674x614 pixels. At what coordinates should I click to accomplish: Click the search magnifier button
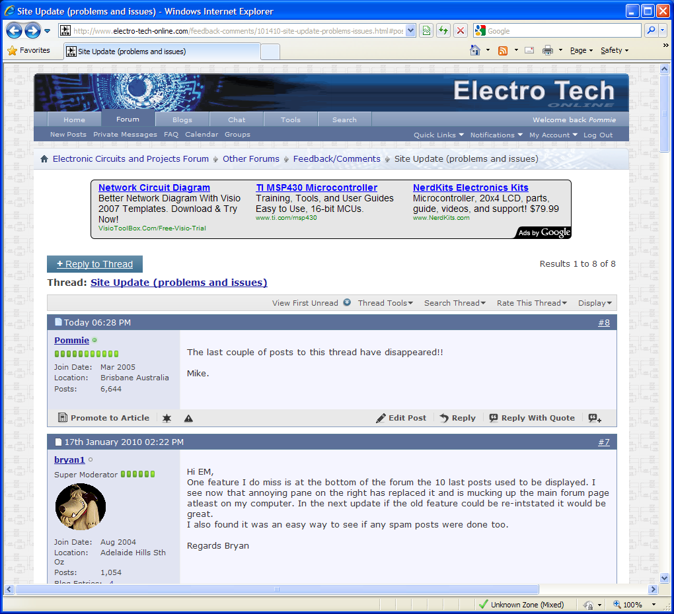(652, 30)
